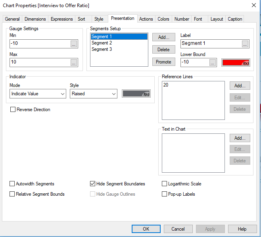
Task: Click the empty Text in Chart list
Action: [193, 153]
